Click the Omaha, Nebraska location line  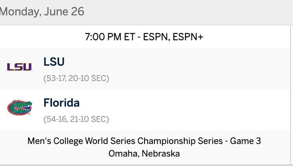(x=144, y=153)
